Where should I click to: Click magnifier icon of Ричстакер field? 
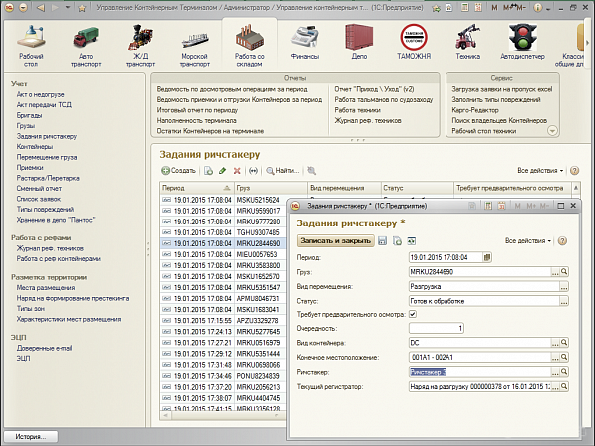tap(564, 372)
